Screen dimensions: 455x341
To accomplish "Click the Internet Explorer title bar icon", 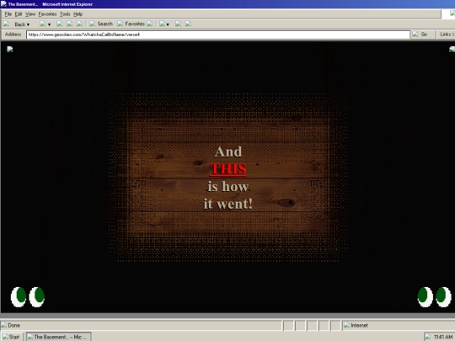I will click(3, 3).
